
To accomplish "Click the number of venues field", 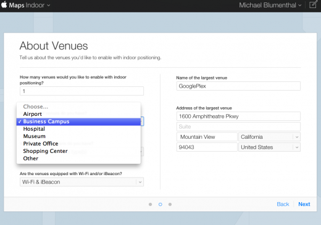I will (81, 91).
